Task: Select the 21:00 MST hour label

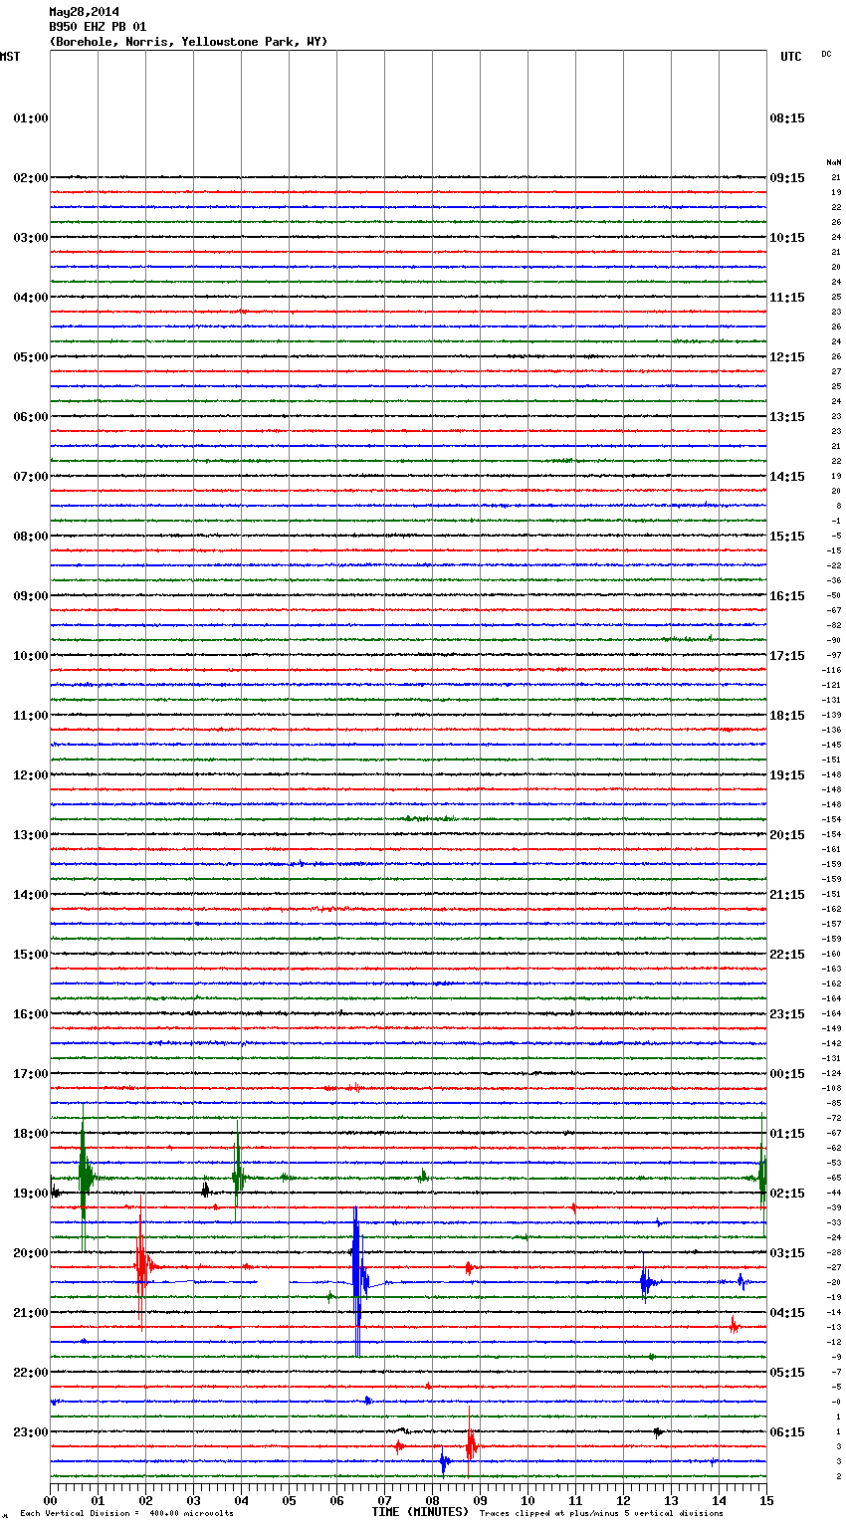Action: 31,1313
